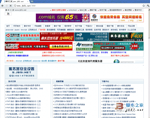Image resolution: width=150 pixels, height=118 pixels.
Task: Click the 八度网络 CDN banner
Action: tap(91, 37)
